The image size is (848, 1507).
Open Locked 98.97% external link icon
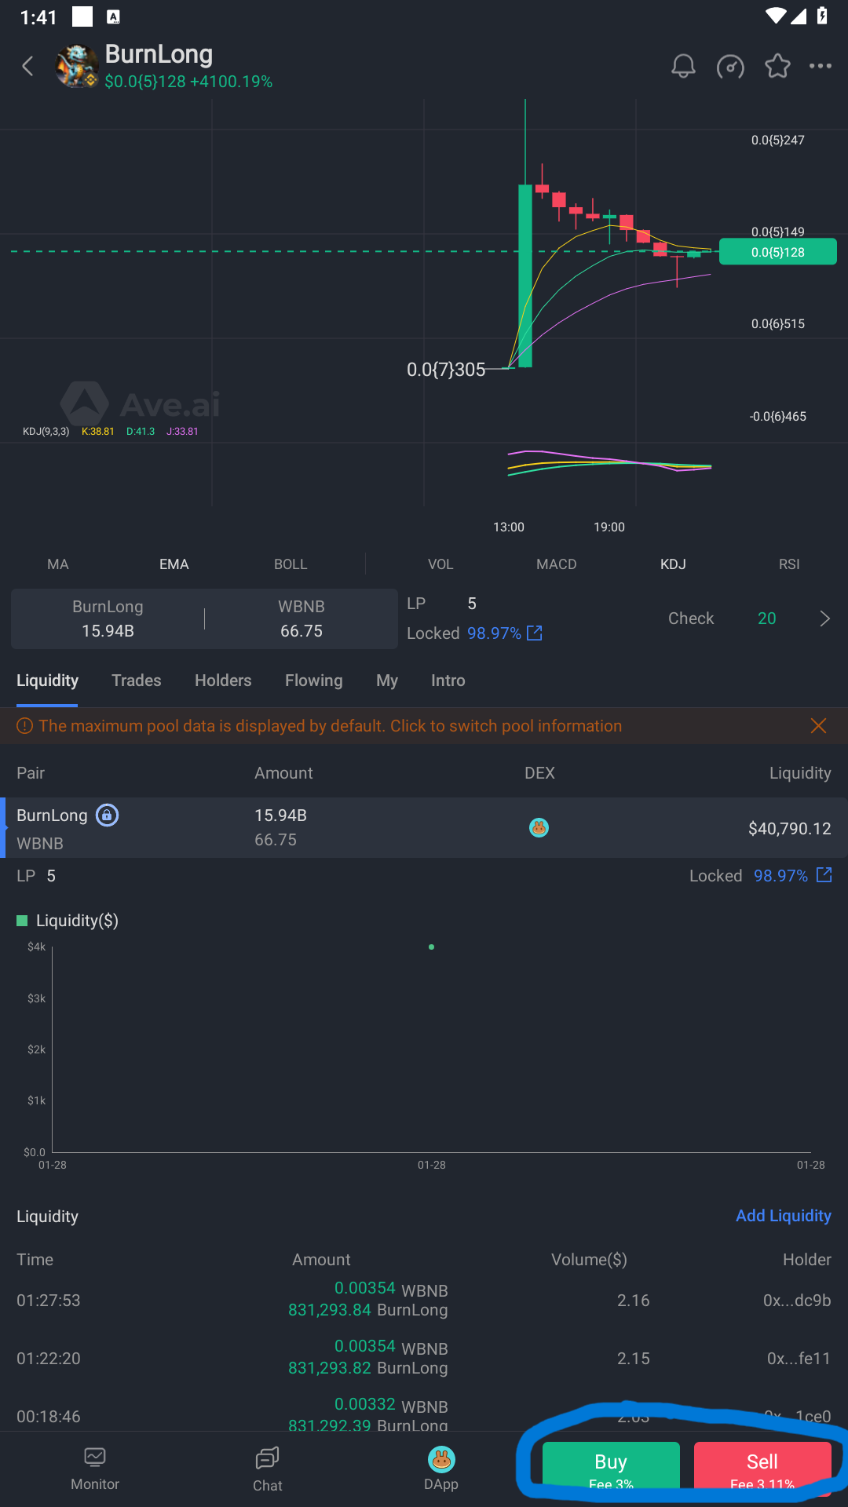coord(535,633)
